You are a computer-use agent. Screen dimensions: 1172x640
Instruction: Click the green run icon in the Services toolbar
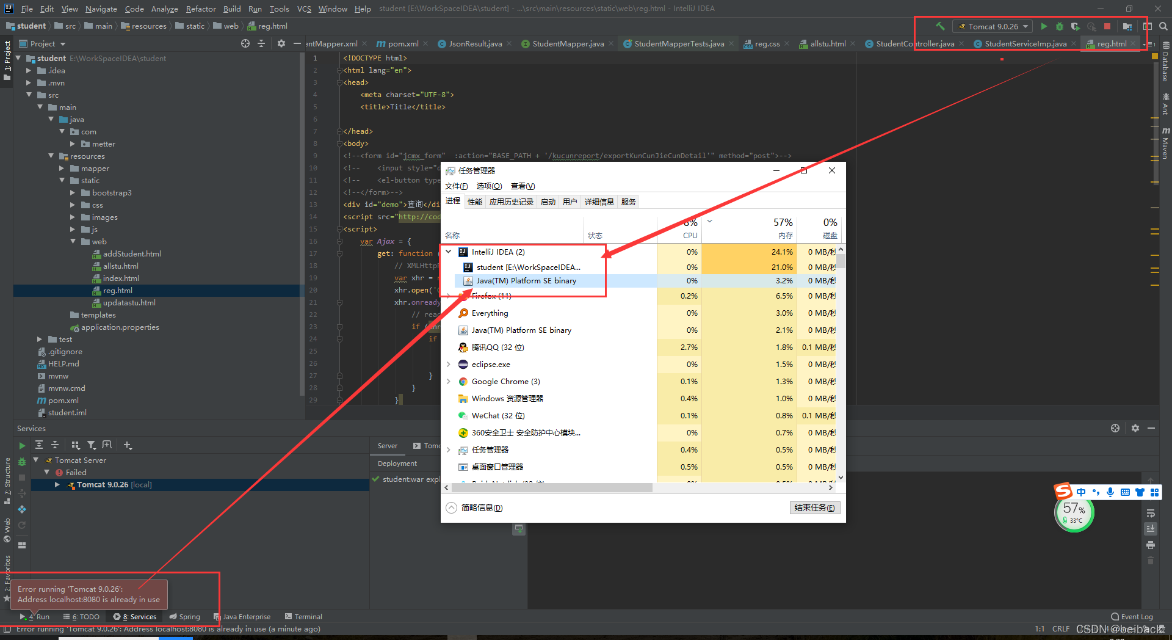coord(22,446)
